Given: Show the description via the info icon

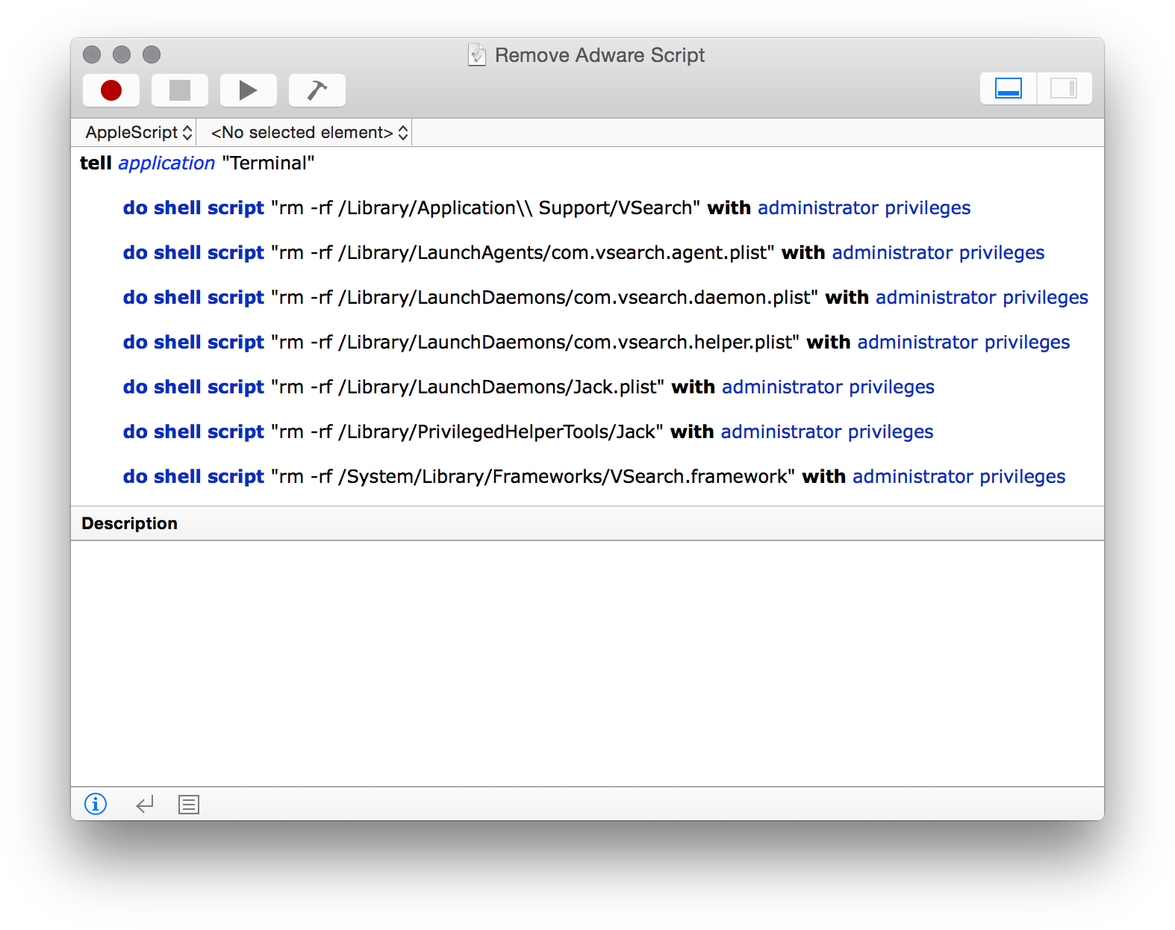Looking at the screenshot, I should [96, 804].
